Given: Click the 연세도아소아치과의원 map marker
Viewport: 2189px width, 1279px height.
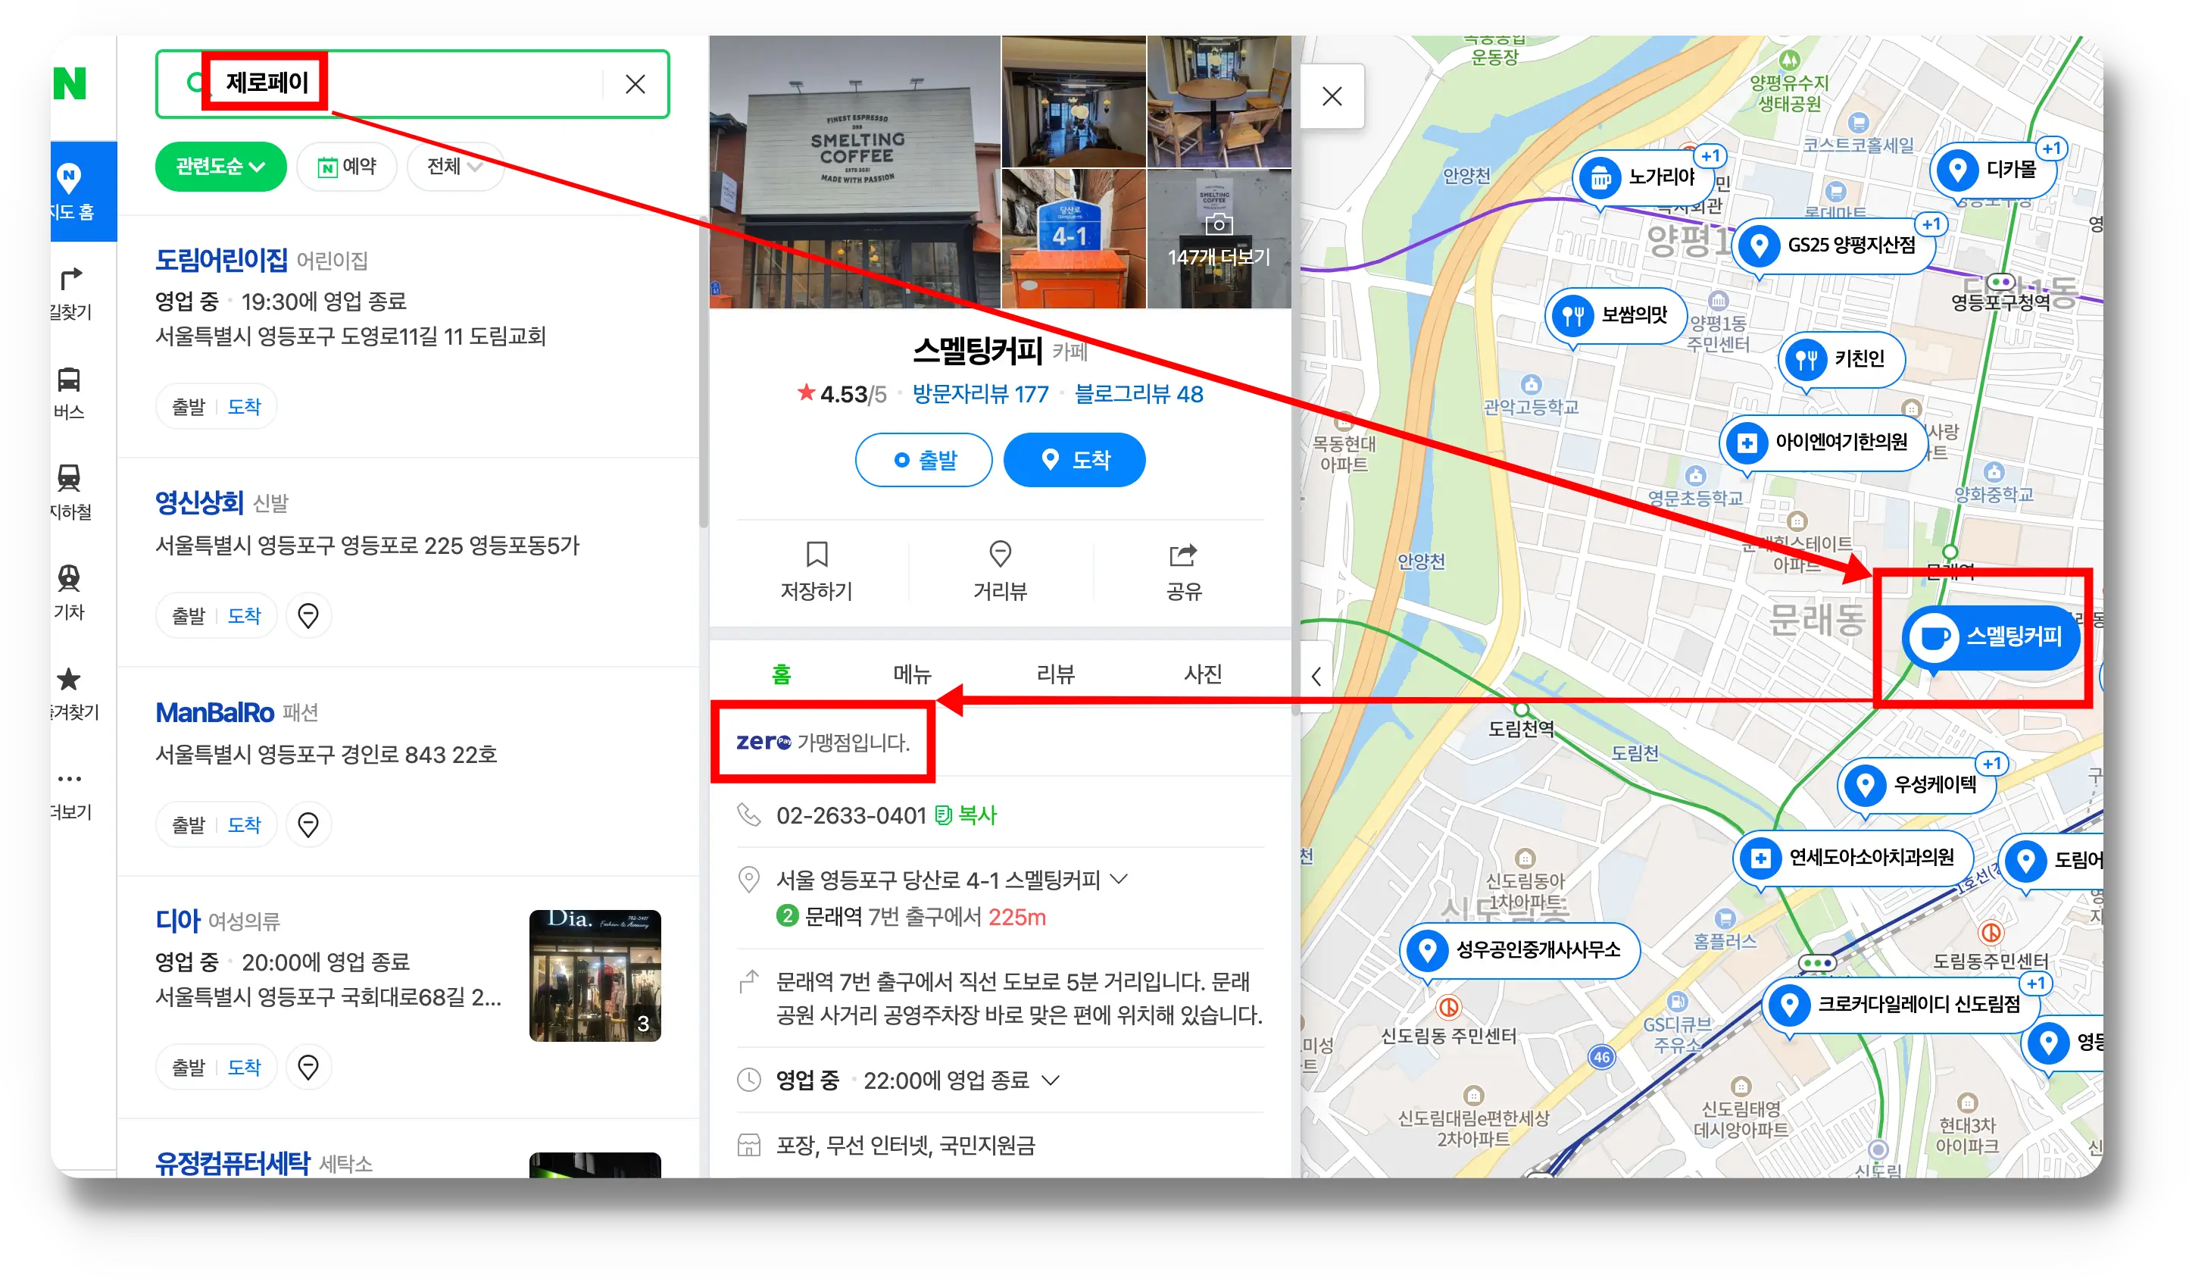Looking at the screenshot, I should click(x=1853, y=858).
